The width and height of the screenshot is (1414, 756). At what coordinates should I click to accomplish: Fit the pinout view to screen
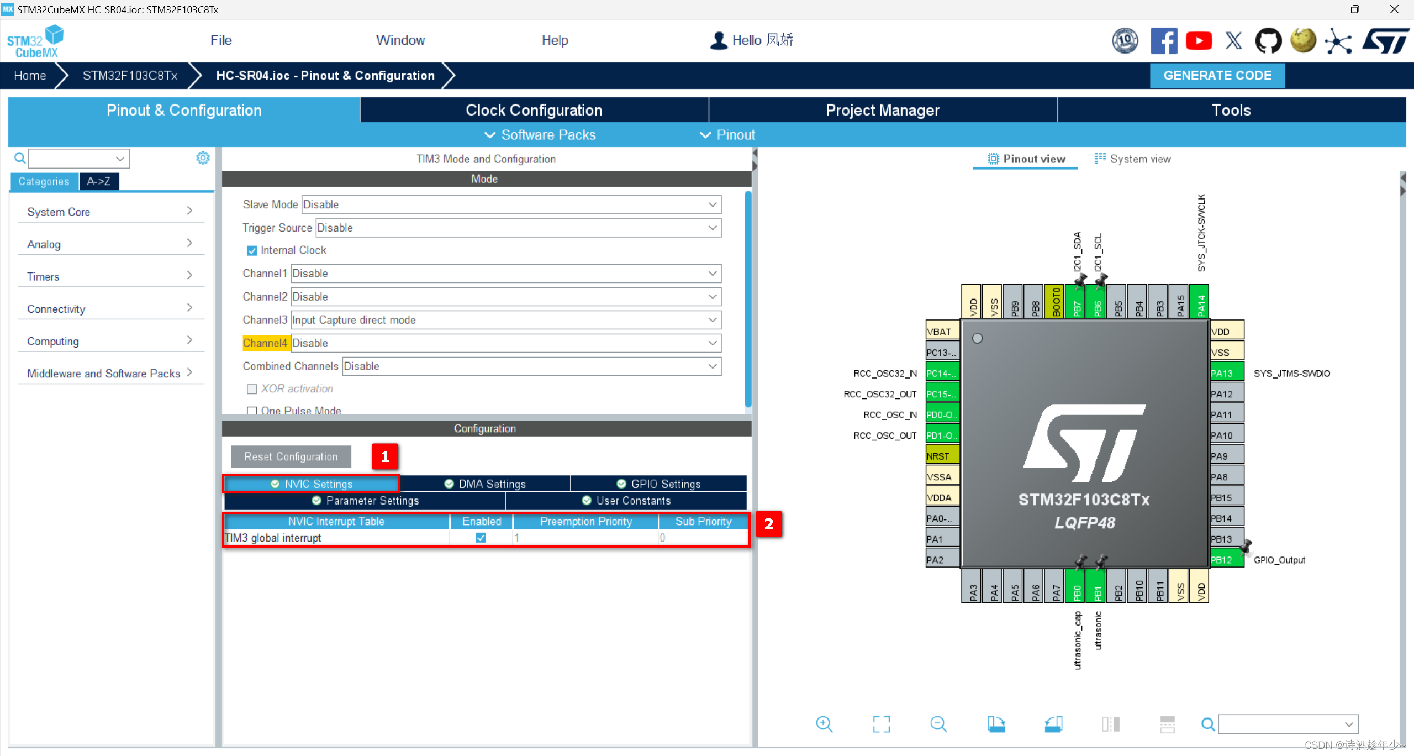coord(882,724)
